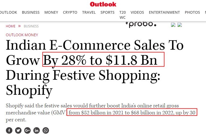Select Sports in the top navigation
The image size is (206, 135).
[107, 12]
